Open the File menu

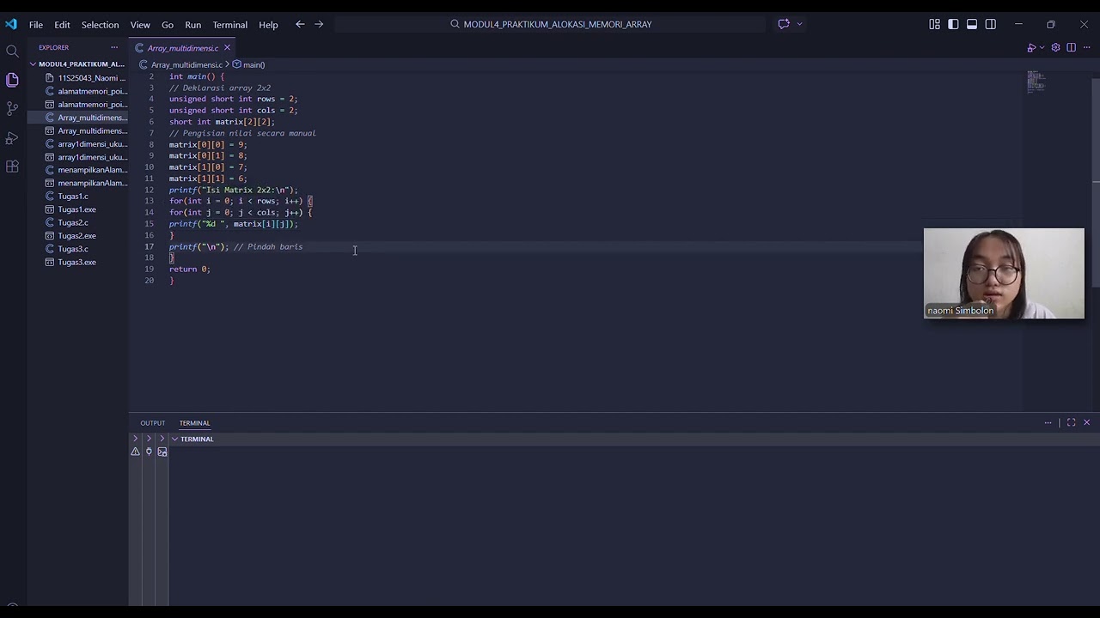click(36, 24)
